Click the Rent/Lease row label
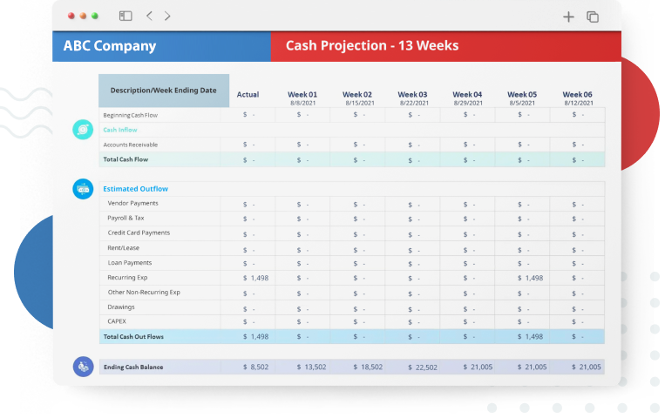The height and width of the screenshot is (418, 665). [x=123, y=248]
